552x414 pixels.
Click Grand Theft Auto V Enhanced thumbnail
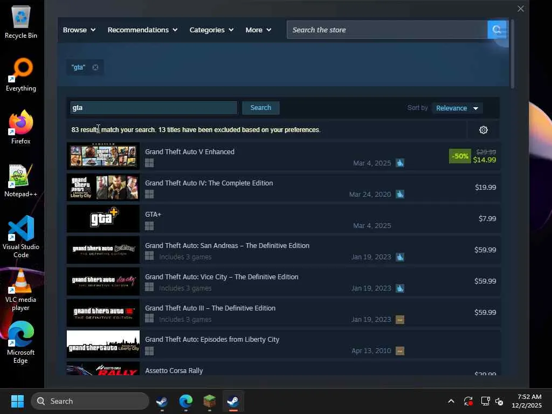(103, 156)
